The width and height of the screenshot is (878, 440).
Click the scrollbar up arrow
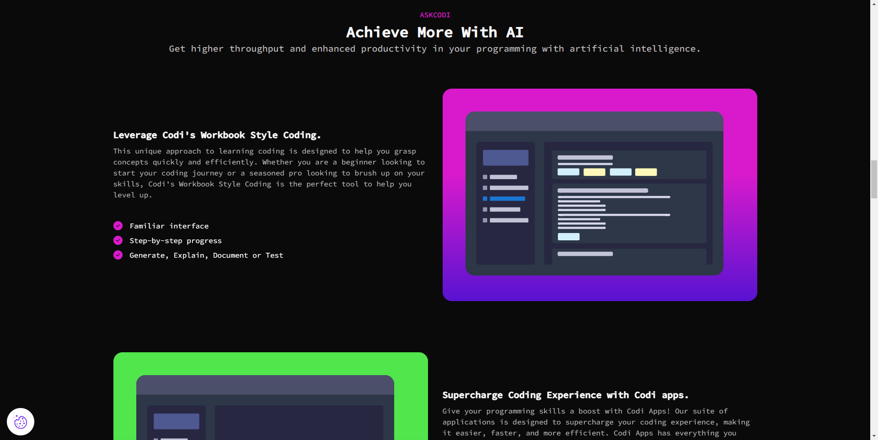click(x=874, y=4)
